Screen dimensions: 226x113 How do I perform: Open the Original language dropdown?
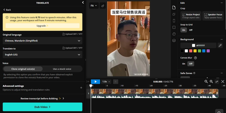click(43, 41)
